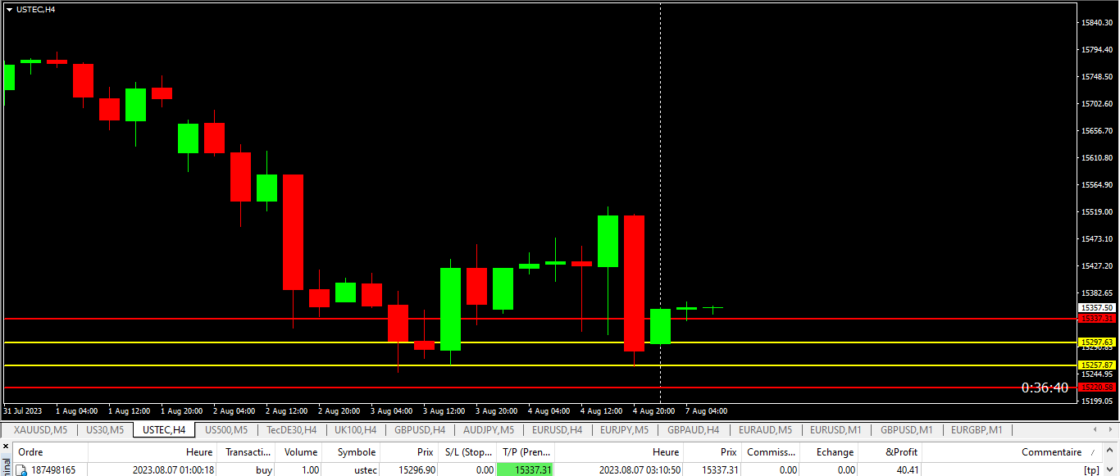Screen dimensions: 1120x476
Task: Click the yellow 15297.63 price label
Action: click(x=1096, y=342)
